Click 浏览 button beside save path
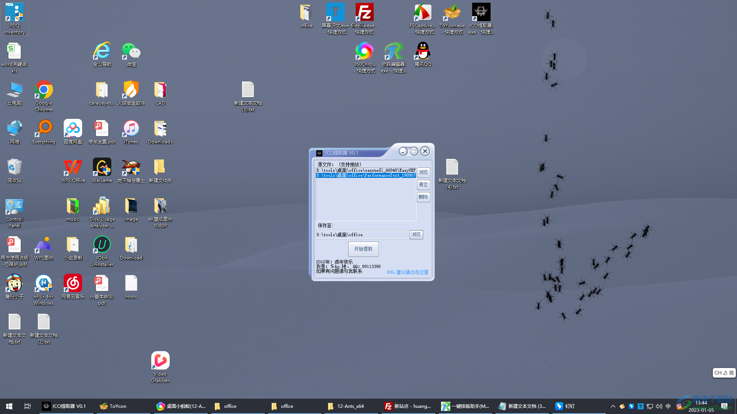 tap(416, 235)
